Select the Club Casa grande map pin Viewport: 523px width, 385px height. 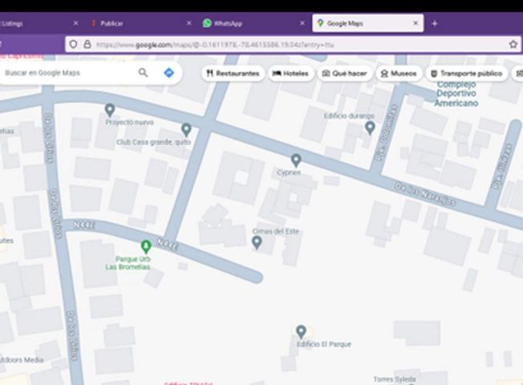186,130
